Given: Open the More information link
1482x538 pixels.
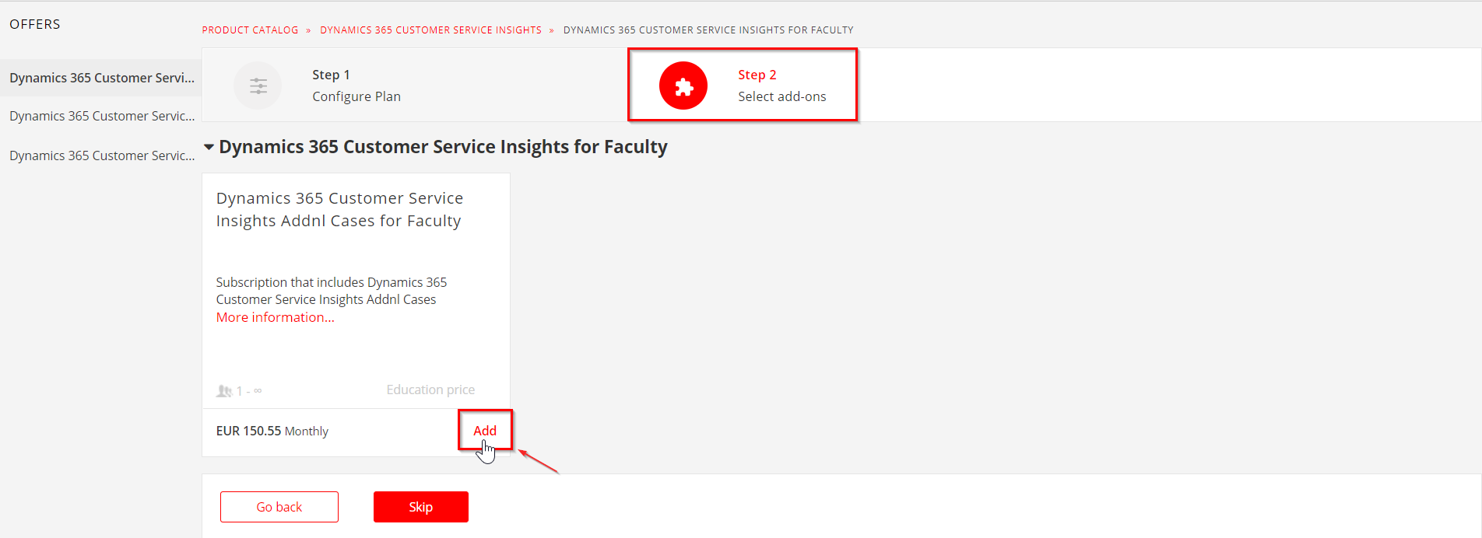Looking at the screenshot, I should pyautogui.click(x=275, y=317).
